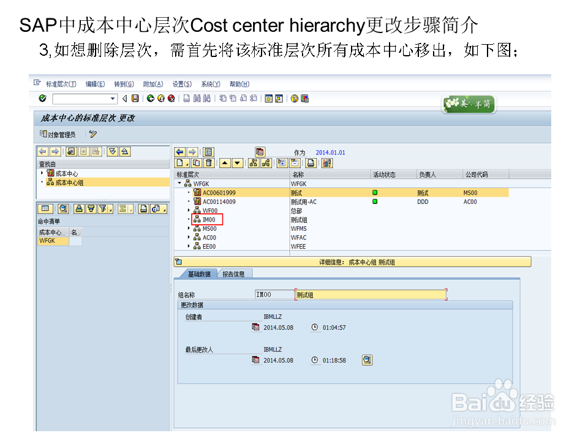
Task: Click the move up black triangle button
Action: click(225, 163)
